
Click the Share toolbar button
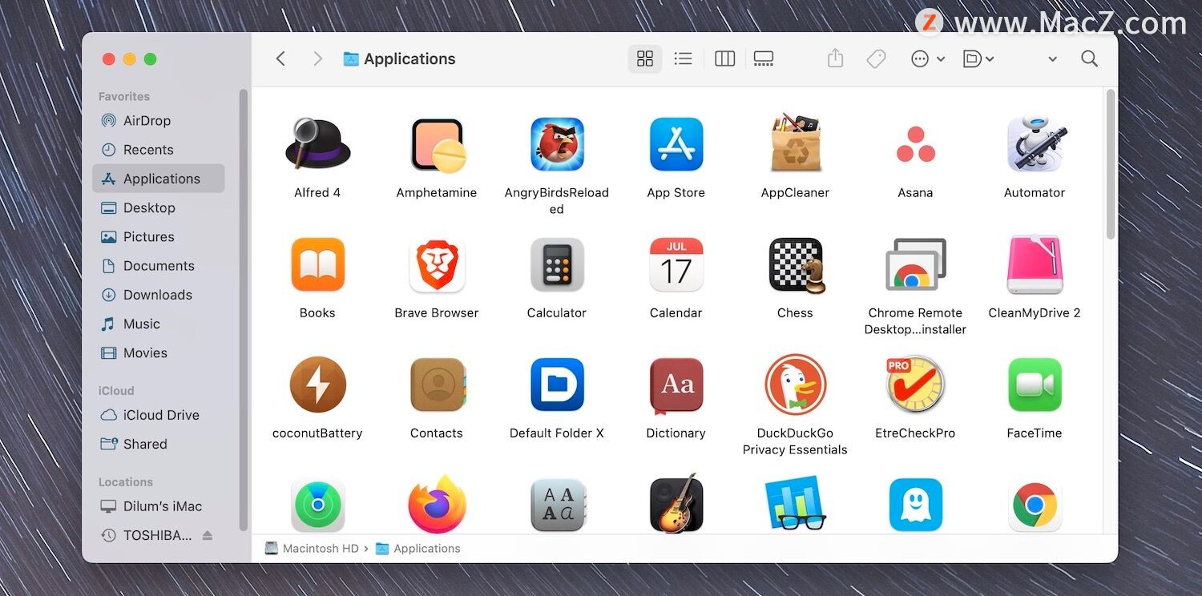[x=835, y=58]
